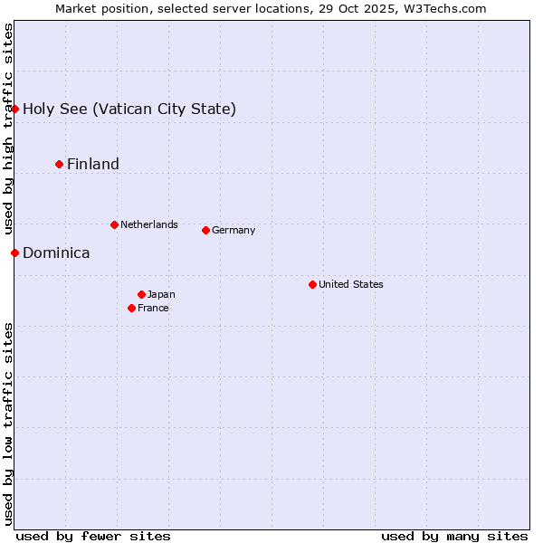Screen dimensions: 543x543
Task: Select the Dominica text label
Action: click(56, 252)
